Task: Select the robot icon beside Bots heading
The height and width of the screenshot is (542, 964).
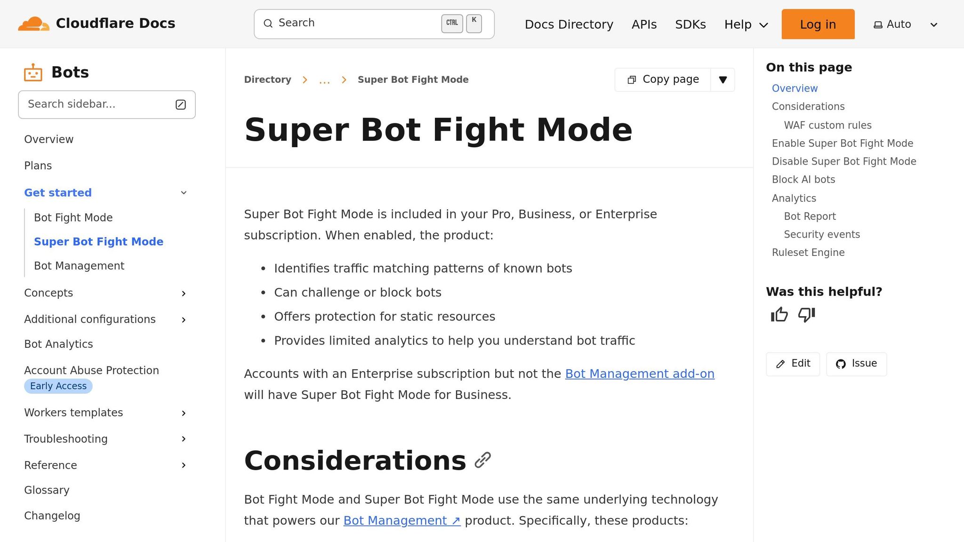Action: pyautogui.click(x=33, y=72)
